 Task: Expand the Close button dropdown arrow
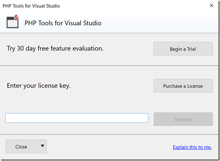[42, 146]
